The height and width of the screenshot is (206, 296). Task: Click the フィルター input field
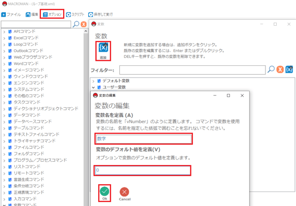(x=192, y=70)
